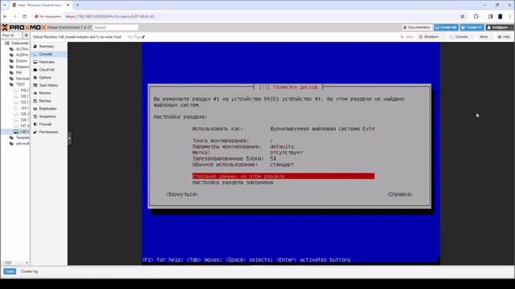Select 'Использовать как' Ext4 setting
The image size is (515, 289).
click(283, 128)
